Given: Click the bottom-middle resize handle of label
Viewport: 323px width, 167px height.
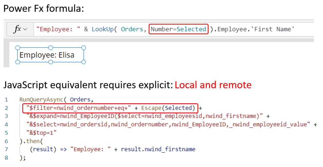Looking at the screenshot, I should (51, 62).
